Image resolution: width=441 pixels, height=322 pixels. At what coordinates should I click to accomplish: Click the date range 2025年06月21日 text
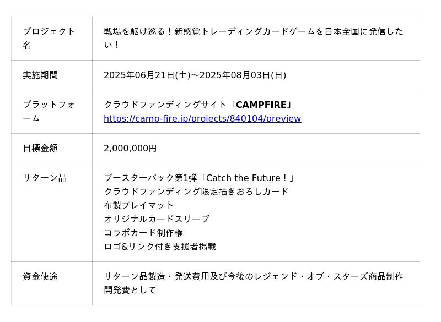[x=195, y=75]
